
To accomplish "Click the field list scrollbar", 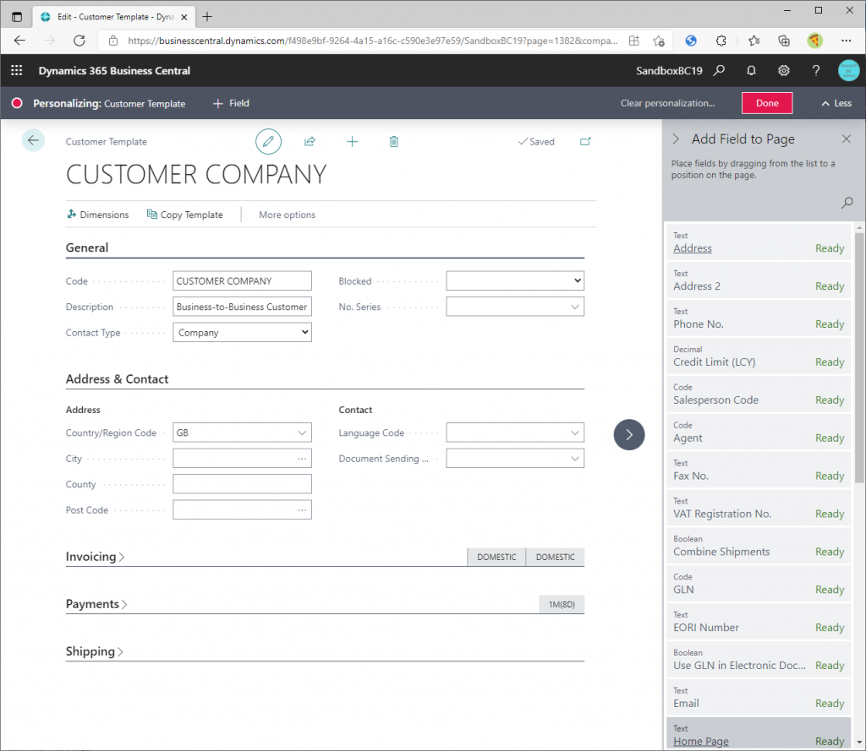I will coord(859,357).
